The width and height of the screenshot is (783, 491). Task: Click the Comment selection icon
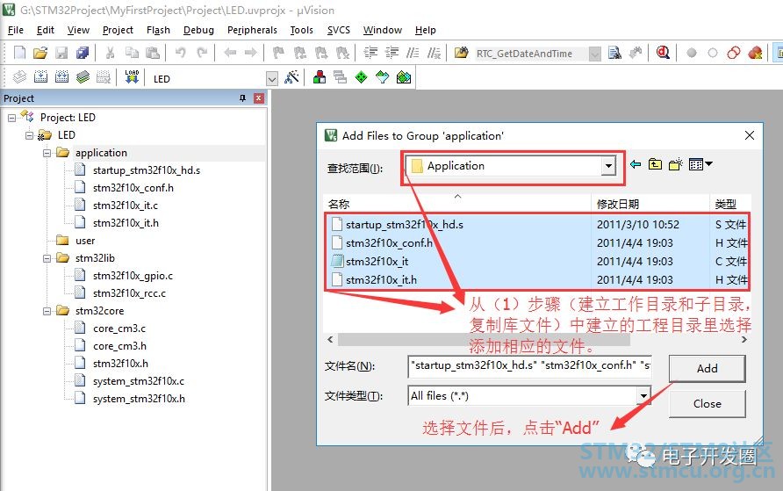tap(413, 53)
